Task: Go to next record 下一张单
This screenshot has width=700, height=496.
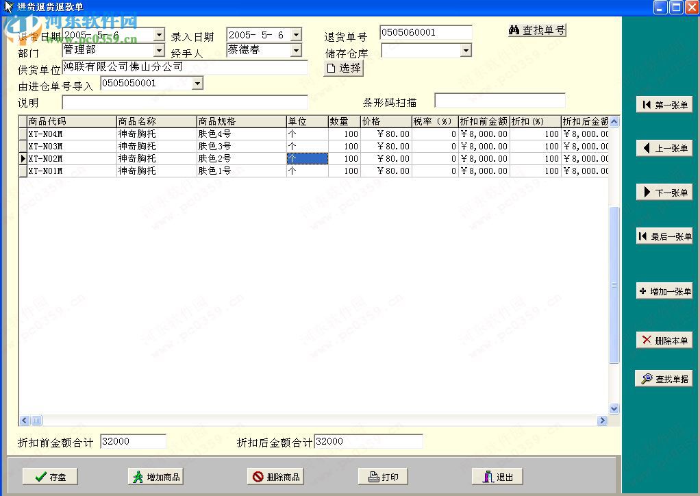Action: [664, 193]
